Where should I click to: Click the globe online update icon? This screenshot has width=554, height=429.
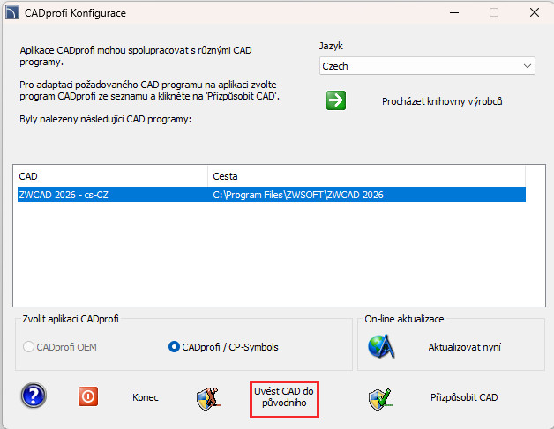point(381,347)
